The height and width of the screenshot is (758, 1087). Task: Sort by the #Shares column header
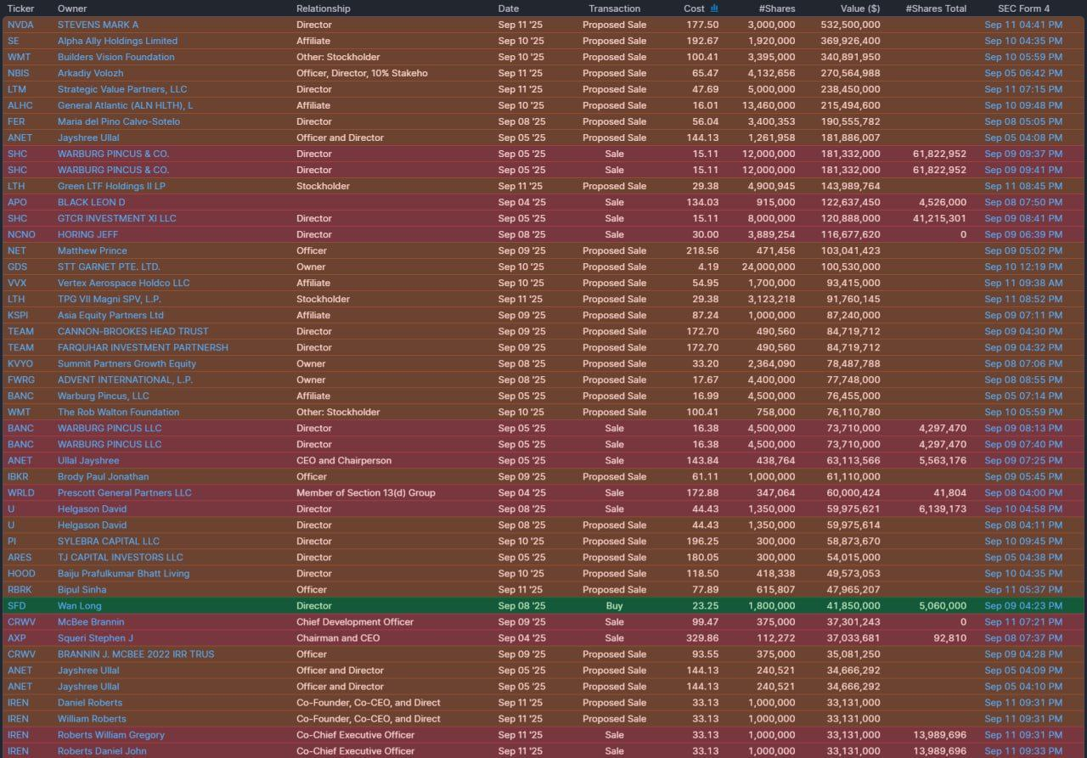[777, 8]
